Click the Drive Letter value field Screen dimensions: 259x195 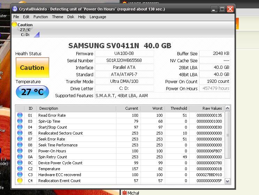click(124, 88)
